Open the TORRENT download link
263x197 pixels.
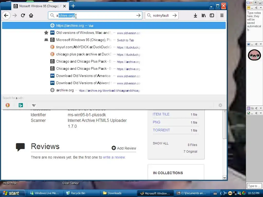161,130
